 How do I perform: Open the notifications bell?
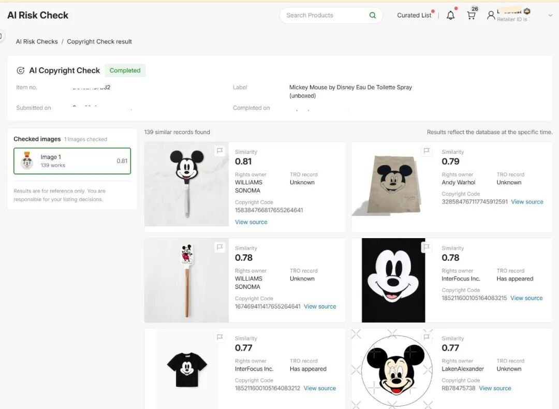pyautogui.click(x=451, y=16)
